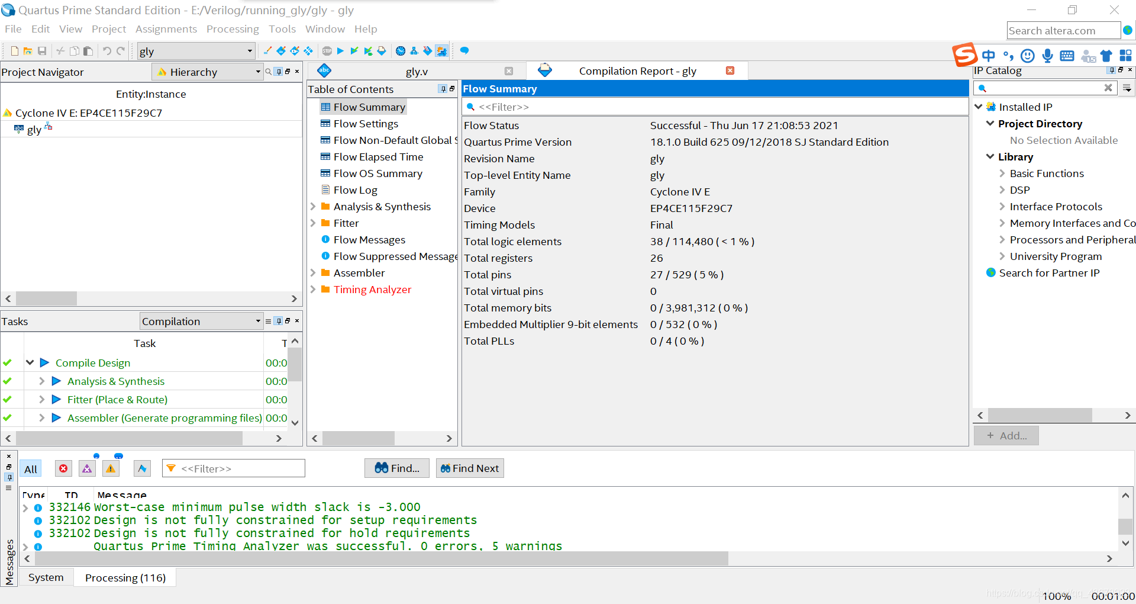This screenshot has width=1136, height=604.
Task: Open the Processing menu
Action: tap(233, 29)
